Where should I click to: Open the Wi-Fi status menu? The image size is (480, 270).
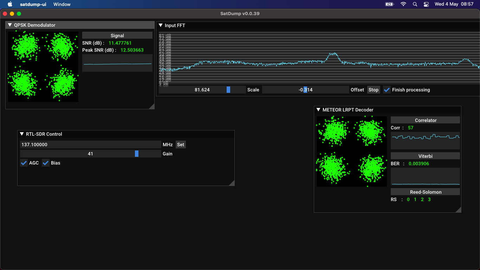(x=403, y=4)
